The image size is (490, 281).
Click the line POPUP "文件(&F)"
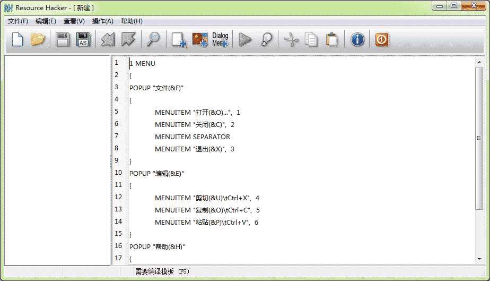[x=156, y=88]
